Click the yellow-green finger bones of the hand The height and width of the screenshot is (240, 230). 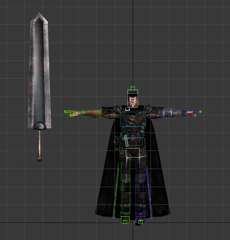pos(72,113)
